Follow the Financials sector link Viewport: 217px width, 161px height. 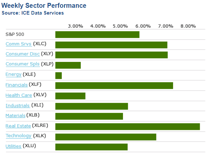(17, 85)
